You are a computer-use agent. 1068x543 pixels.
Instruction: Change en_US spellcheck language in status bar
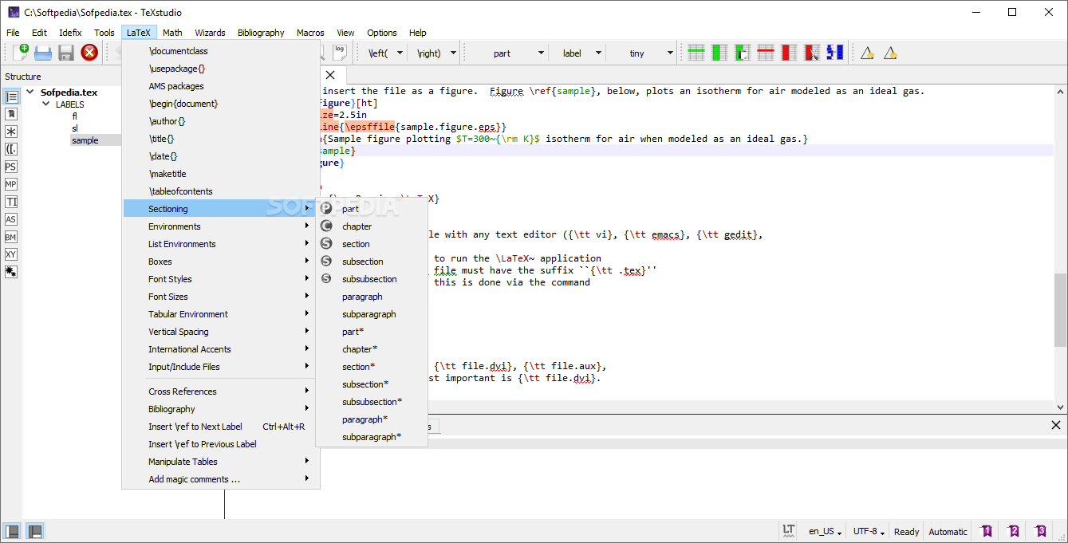826,531
